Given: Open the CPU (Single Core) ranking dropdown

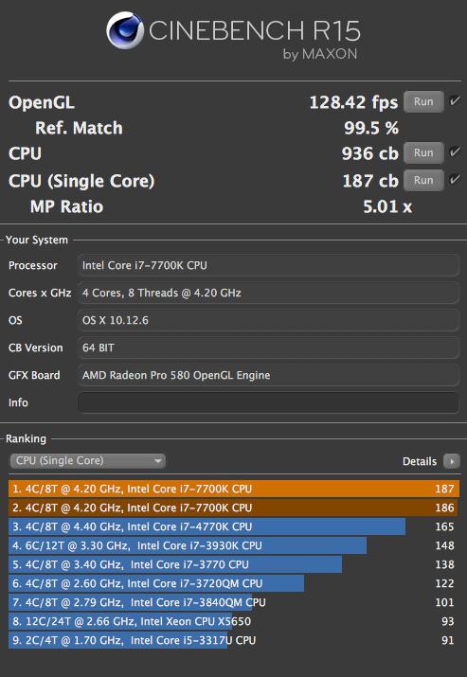Looking at the screenshot, I should [x=88, y=461].
